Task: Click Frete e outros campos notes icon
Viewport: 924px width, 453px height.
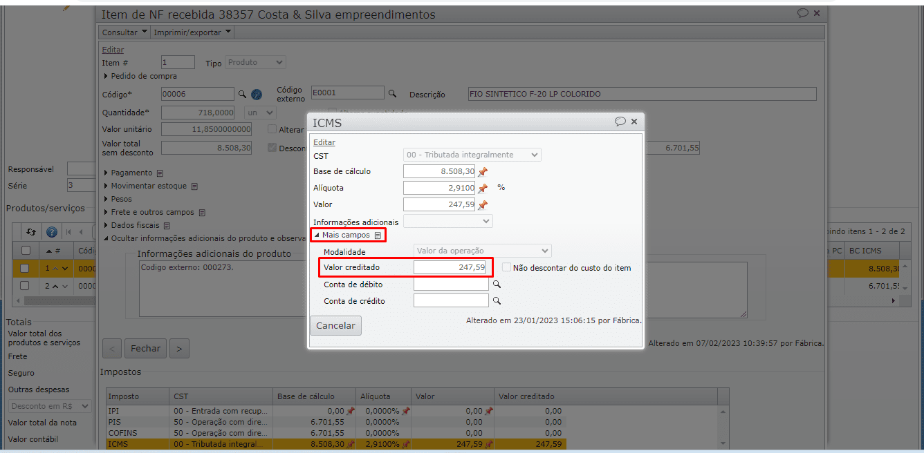Action: [x=202, y=213]
